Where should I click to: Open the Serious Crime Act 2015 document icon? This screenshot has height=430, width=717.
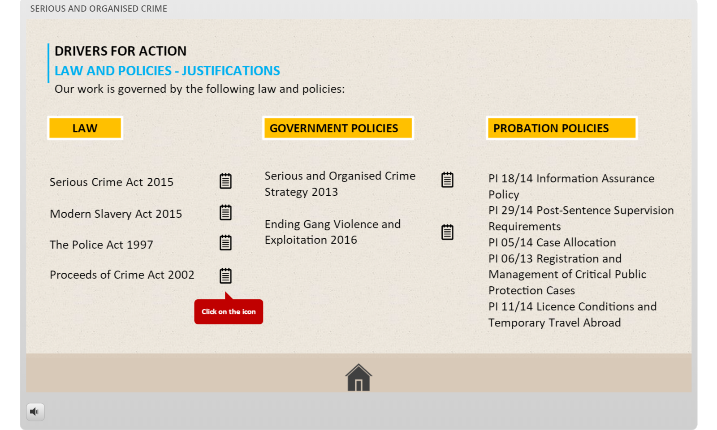pos(225,181)
